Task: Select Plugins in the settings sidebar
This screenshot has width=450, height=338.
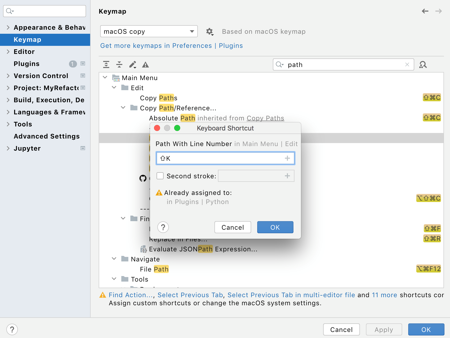Action: tap(26, 64)
